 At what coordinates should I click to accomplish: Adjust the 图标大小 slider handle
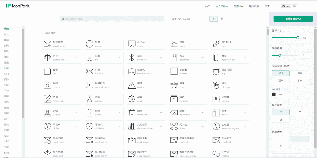click(298, 38)
